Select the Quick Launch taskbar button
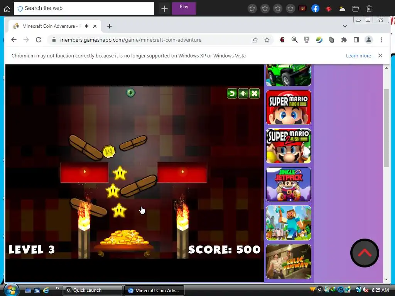Image resolution: width=395 pixels, height=296 pixels. (x=92, y=290)
